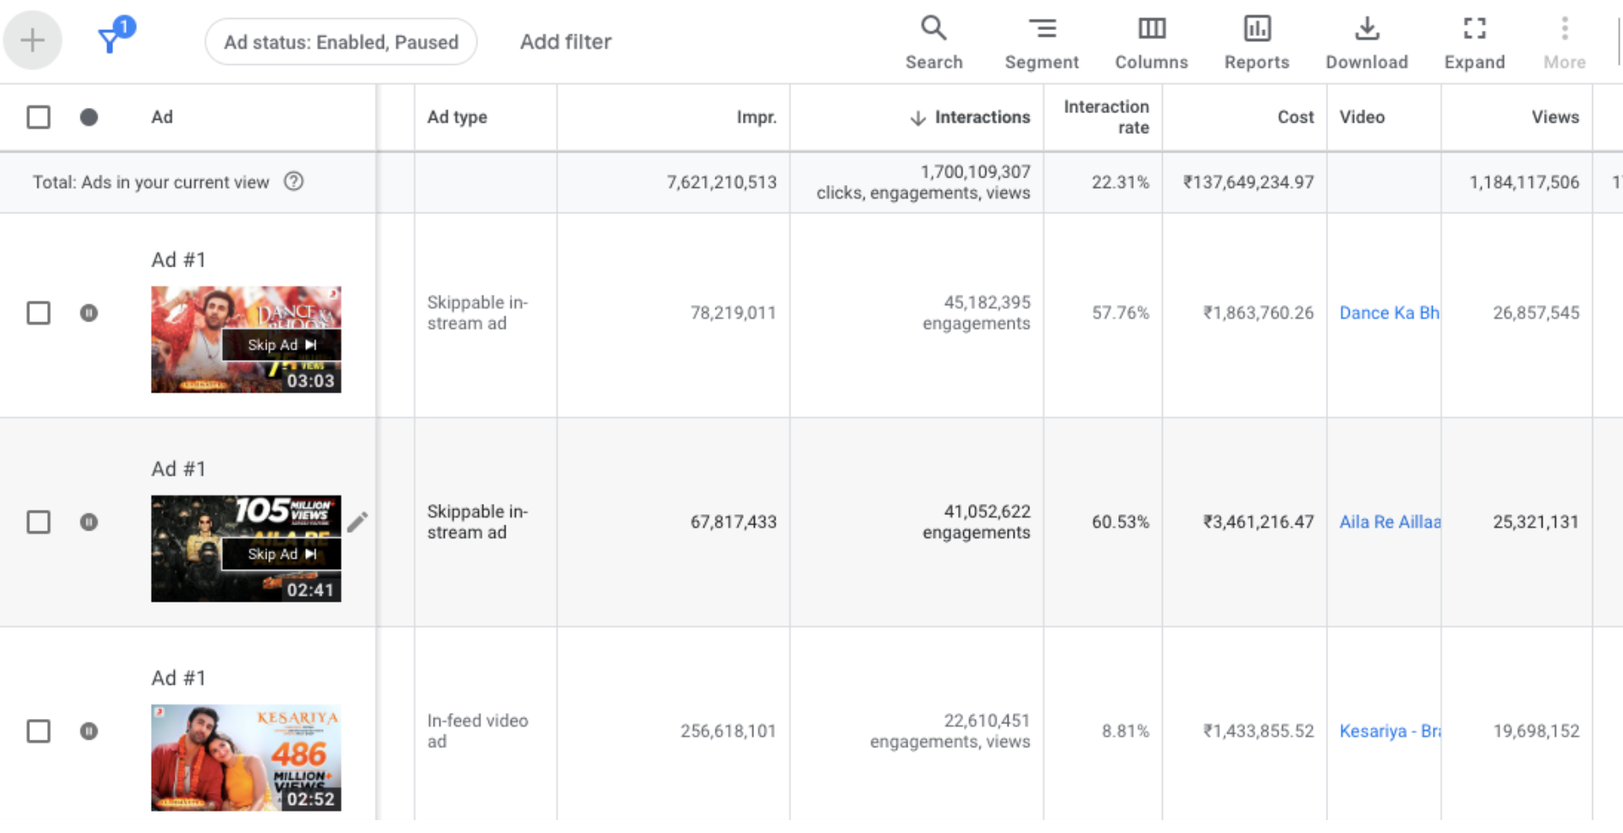Open the Dance Ka Bh video link
The height and width of the screenshot is (833, 1623).
(x=1388, y=313)
